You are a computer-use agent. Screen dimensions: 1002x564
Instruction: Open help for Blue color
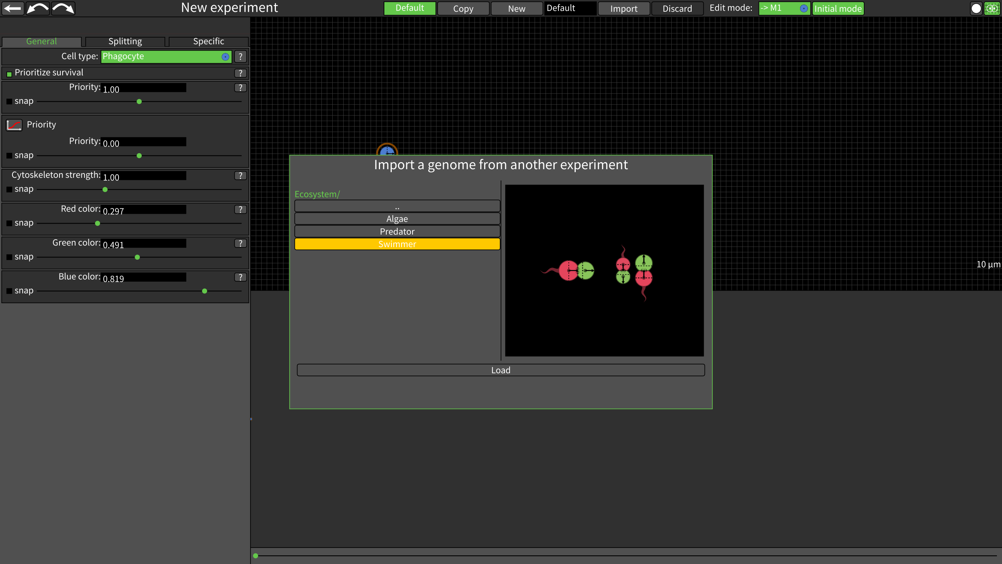coord(240,277)
